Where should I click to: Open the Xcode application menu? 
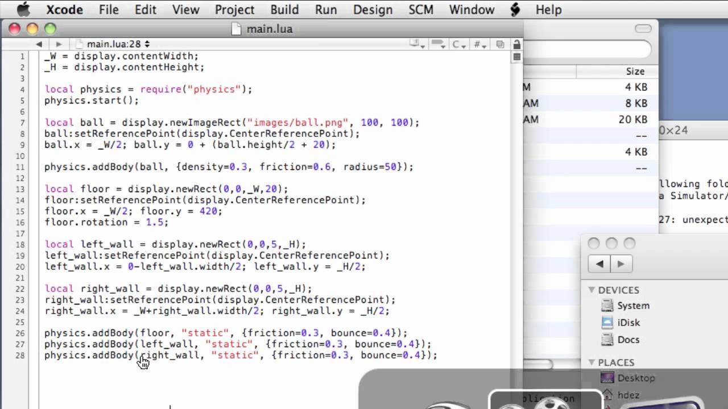64,10
